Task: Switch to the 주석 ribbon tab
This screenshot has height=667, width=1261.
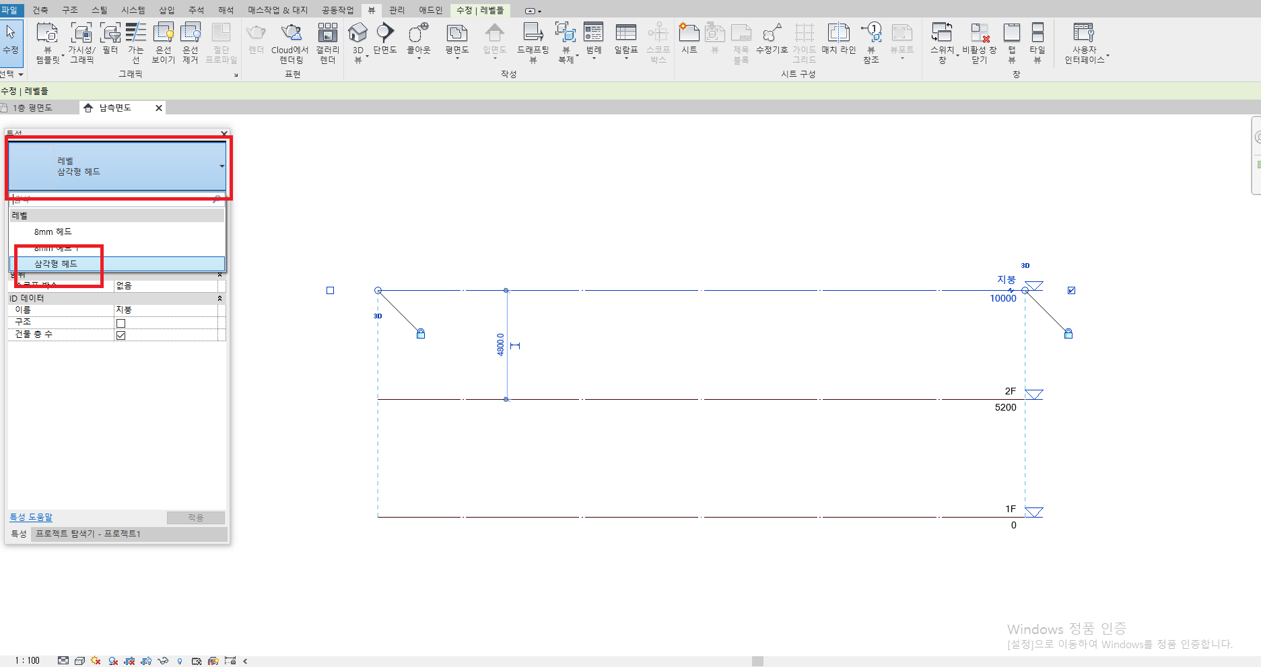Action: click(x=196, y=10)
